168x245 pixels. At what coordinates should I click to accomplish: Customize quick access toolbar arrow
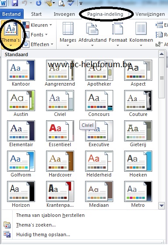(81, 3)
